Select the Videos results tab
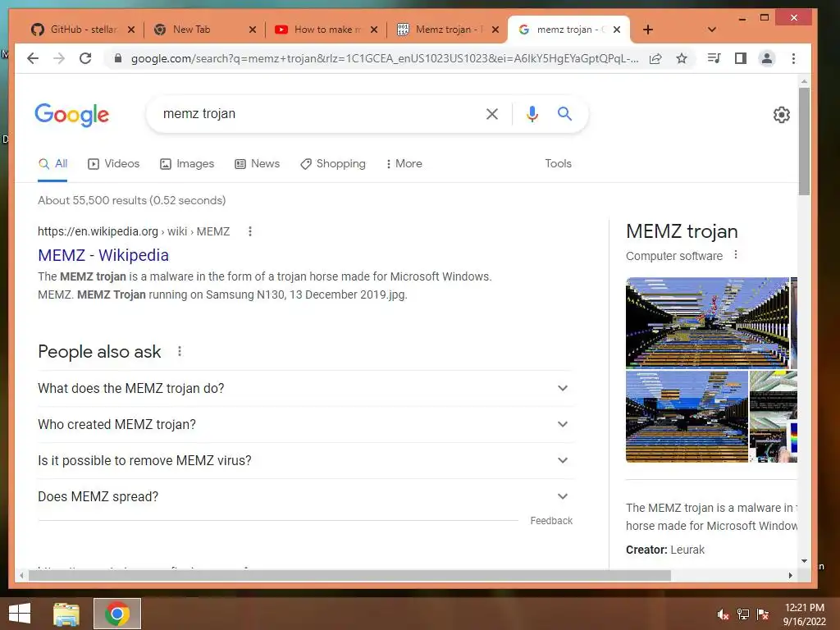Image resolution: width=840 pixels, height=630 pixels. click(113, 164)
